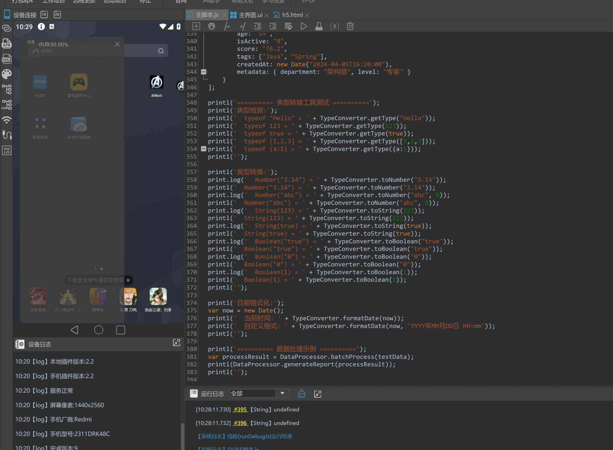Click the broom icon to clear run log
The image size is (613, 450).
coord(301,394)
